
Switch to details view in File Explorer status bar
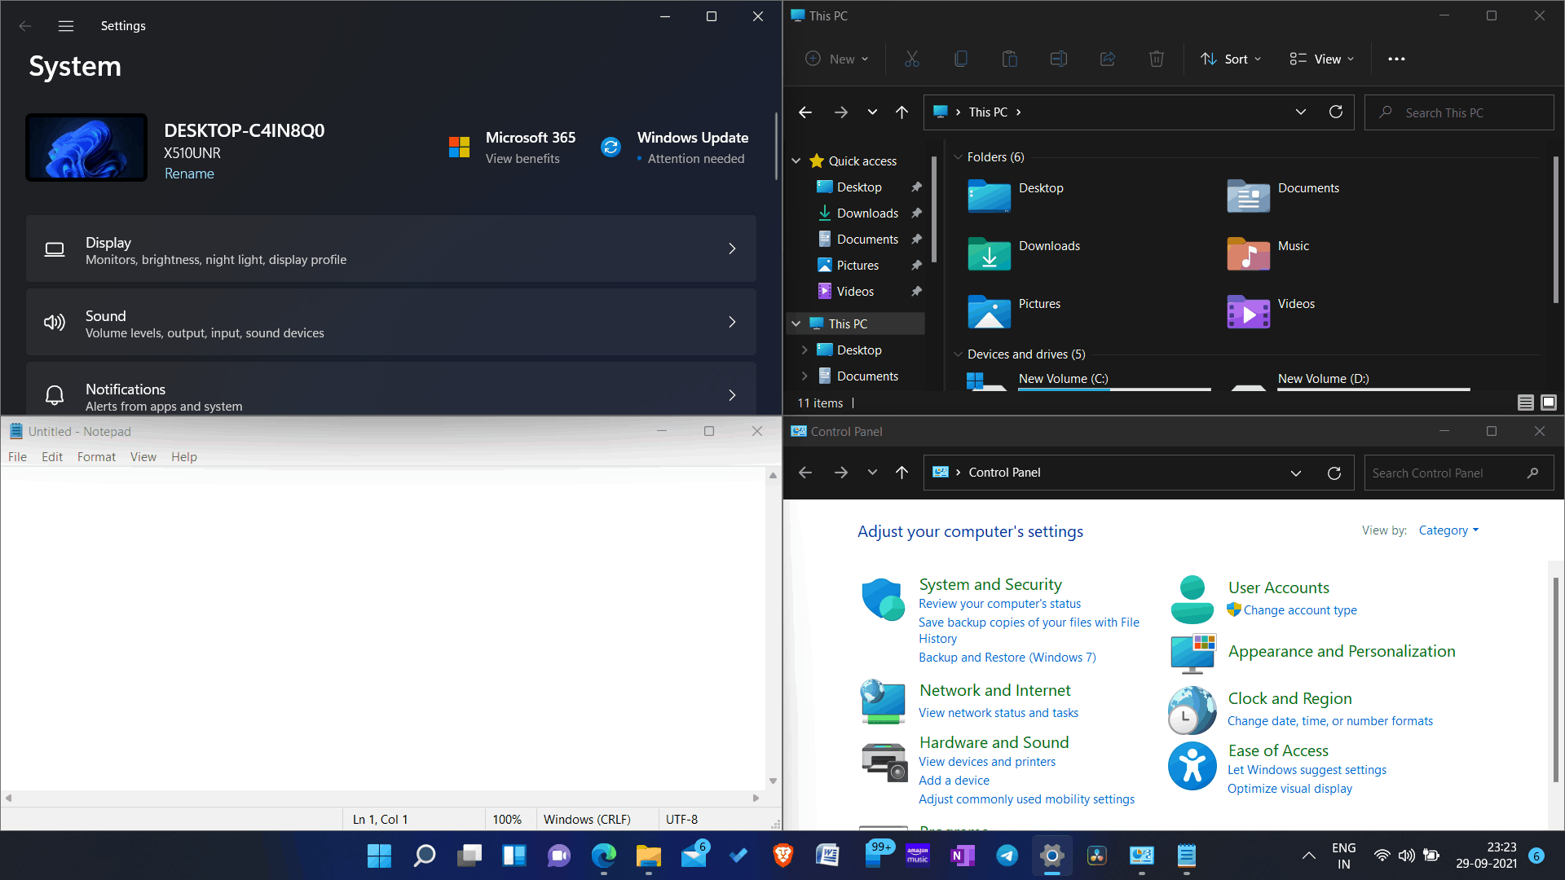pyautogui.click(x=1526, y=403)
